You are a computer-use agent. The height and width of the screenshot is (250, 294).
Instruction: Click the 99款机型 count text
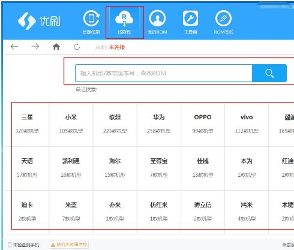tap(203, 131)
